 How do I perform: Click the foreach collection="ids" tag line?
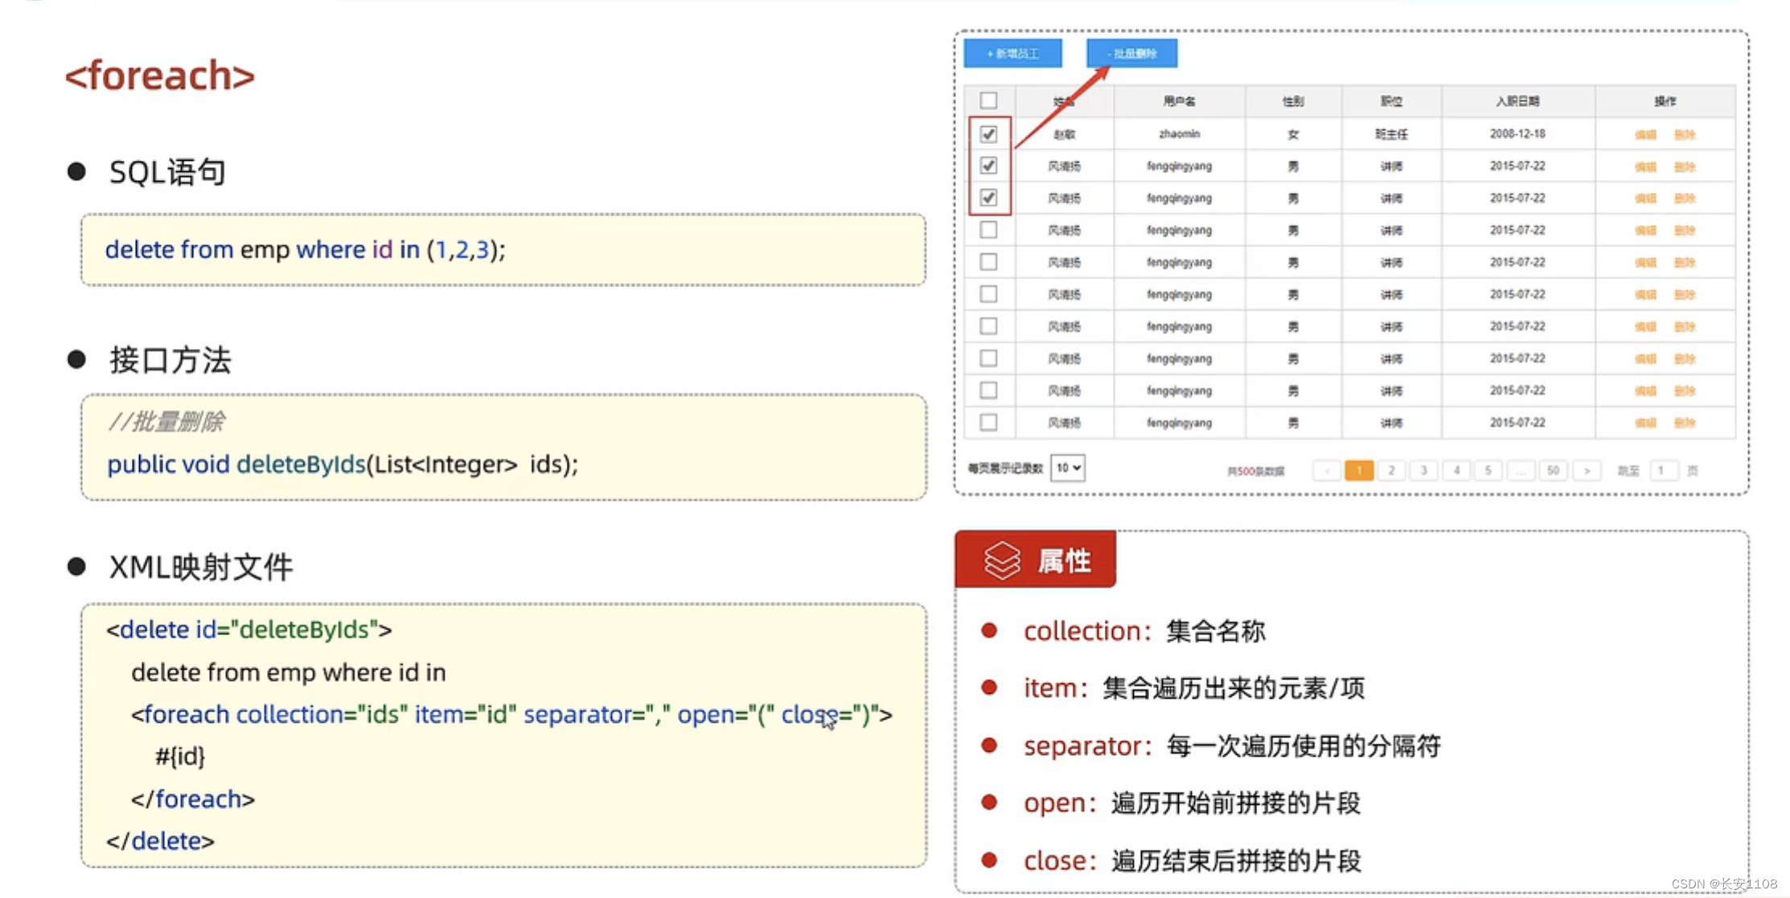pyautogui.click(x=511, y=714)
